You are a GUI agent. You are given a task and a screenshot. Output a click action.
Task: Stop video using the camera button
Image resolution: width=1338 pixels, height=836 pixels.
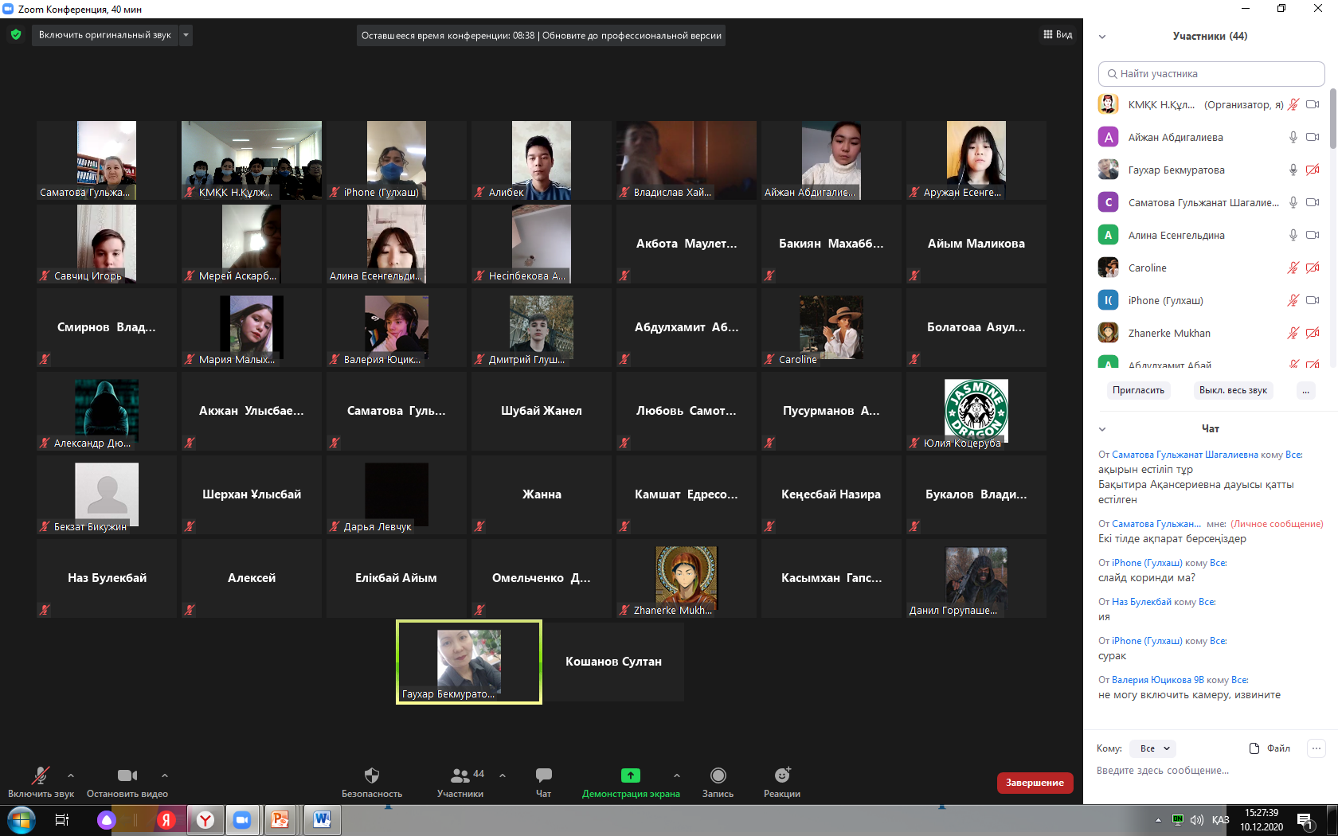[127, 775]
